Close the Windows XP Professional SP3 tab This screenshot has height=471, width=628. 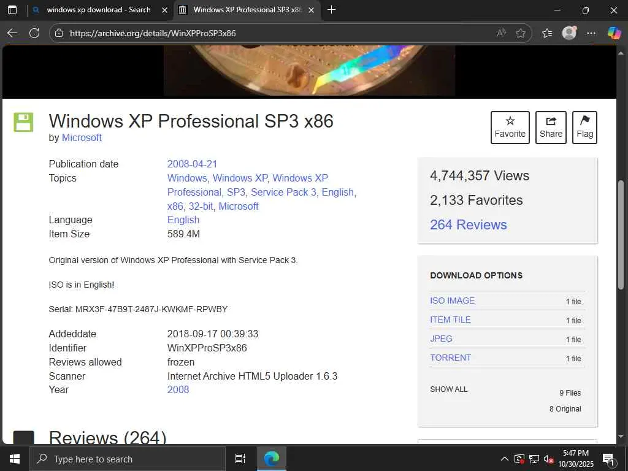coord(311,10)
